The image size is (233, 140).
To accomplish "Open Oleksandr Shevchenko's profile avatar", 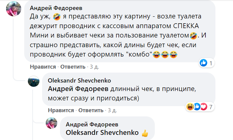I will click(34, 82).
